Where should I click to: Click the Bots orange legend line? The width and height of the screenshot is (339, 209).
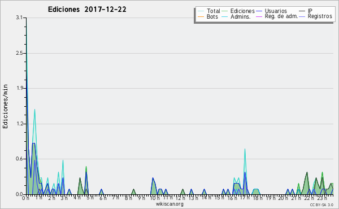tap(201, 16)
